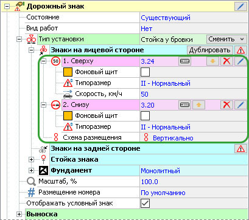Click the Типоразмер triangle icon under 1. Сверху
Image resolution: width=249 pixels, height=220 pixels.
click(68, 83)
